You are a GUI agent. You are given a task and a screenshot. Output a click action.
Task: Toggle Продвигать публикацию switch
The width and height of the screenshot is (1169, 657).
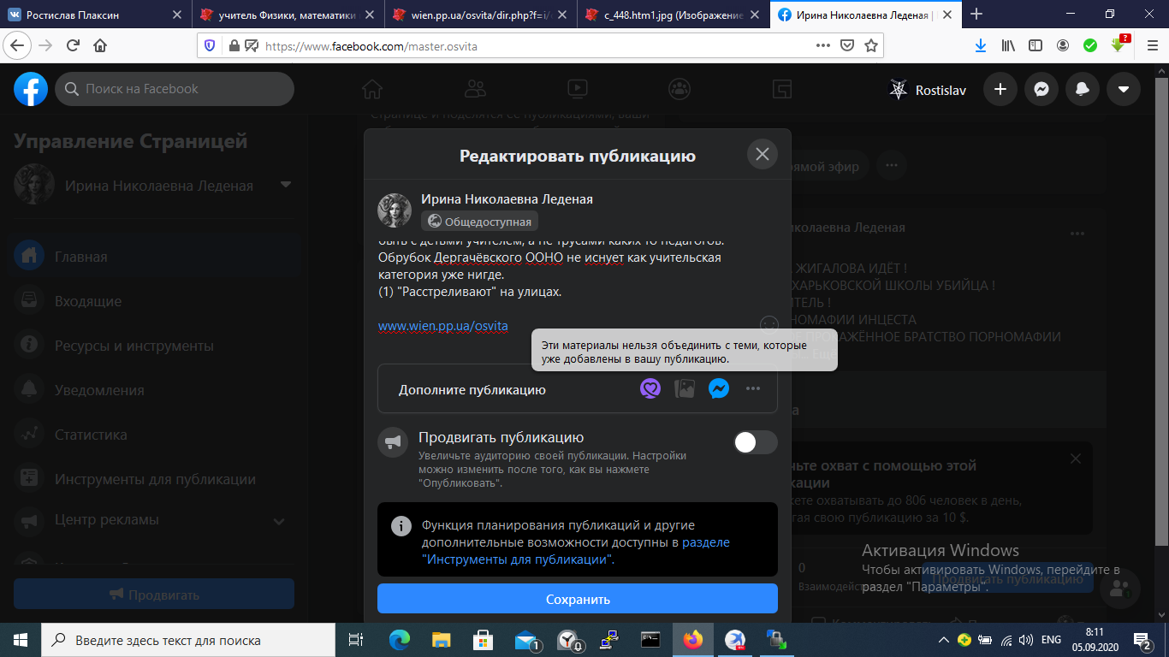[x=756, y=442]
